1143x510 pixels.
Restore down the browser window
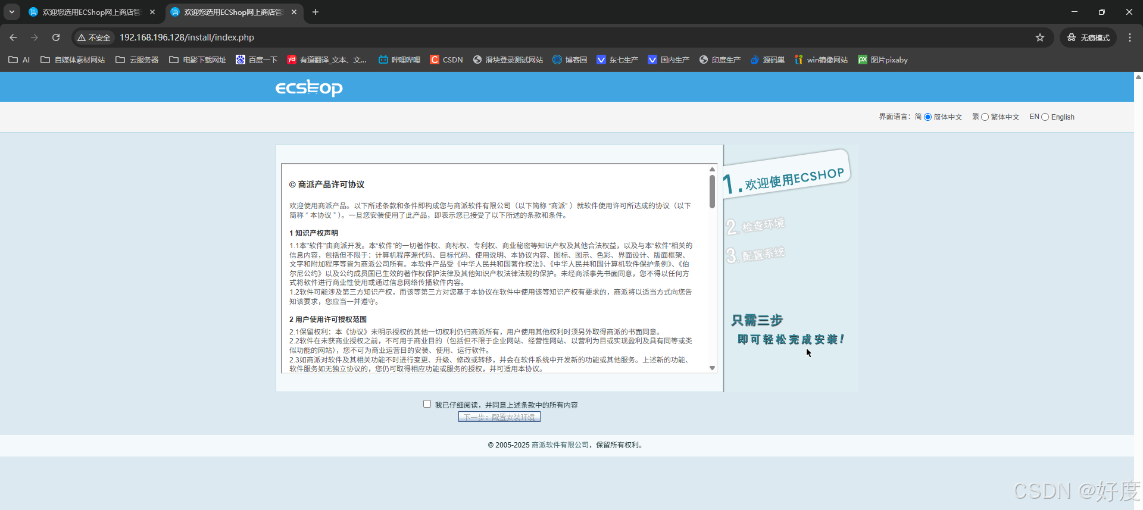[1102, 12]
